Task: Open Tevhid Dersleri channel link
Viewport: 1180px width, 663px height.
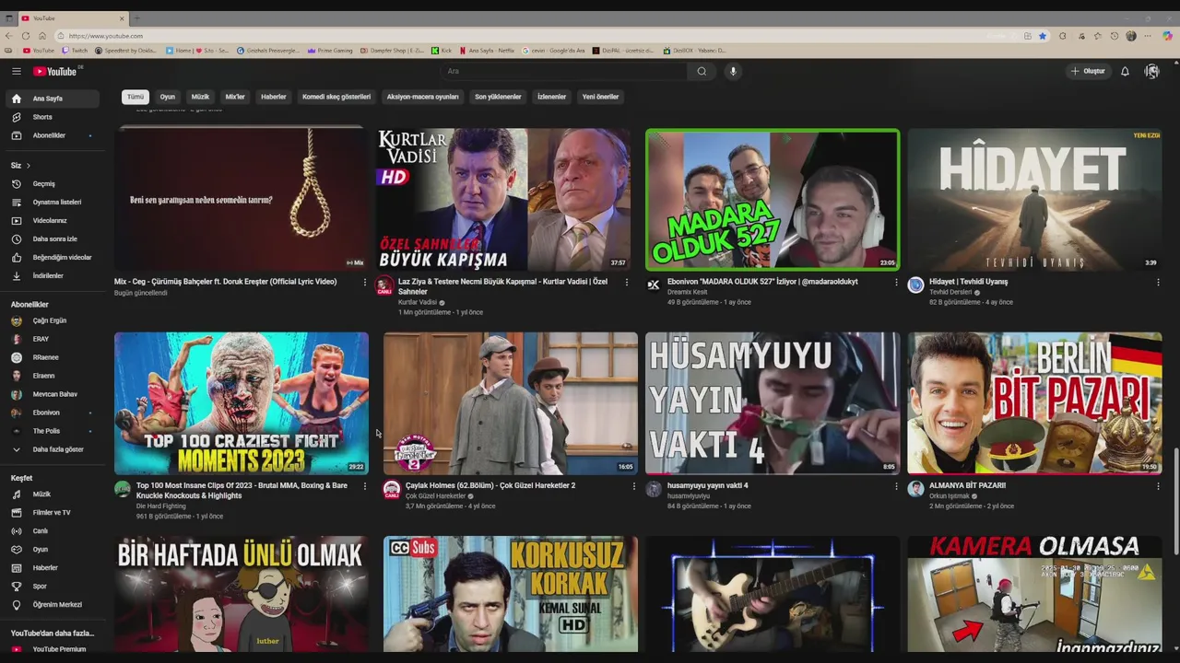Action: tap(950, 292)
